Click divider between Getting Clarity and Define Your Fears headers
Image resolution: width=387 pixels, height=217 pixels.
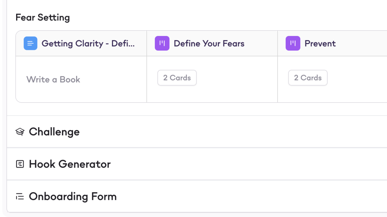(147, 43)
